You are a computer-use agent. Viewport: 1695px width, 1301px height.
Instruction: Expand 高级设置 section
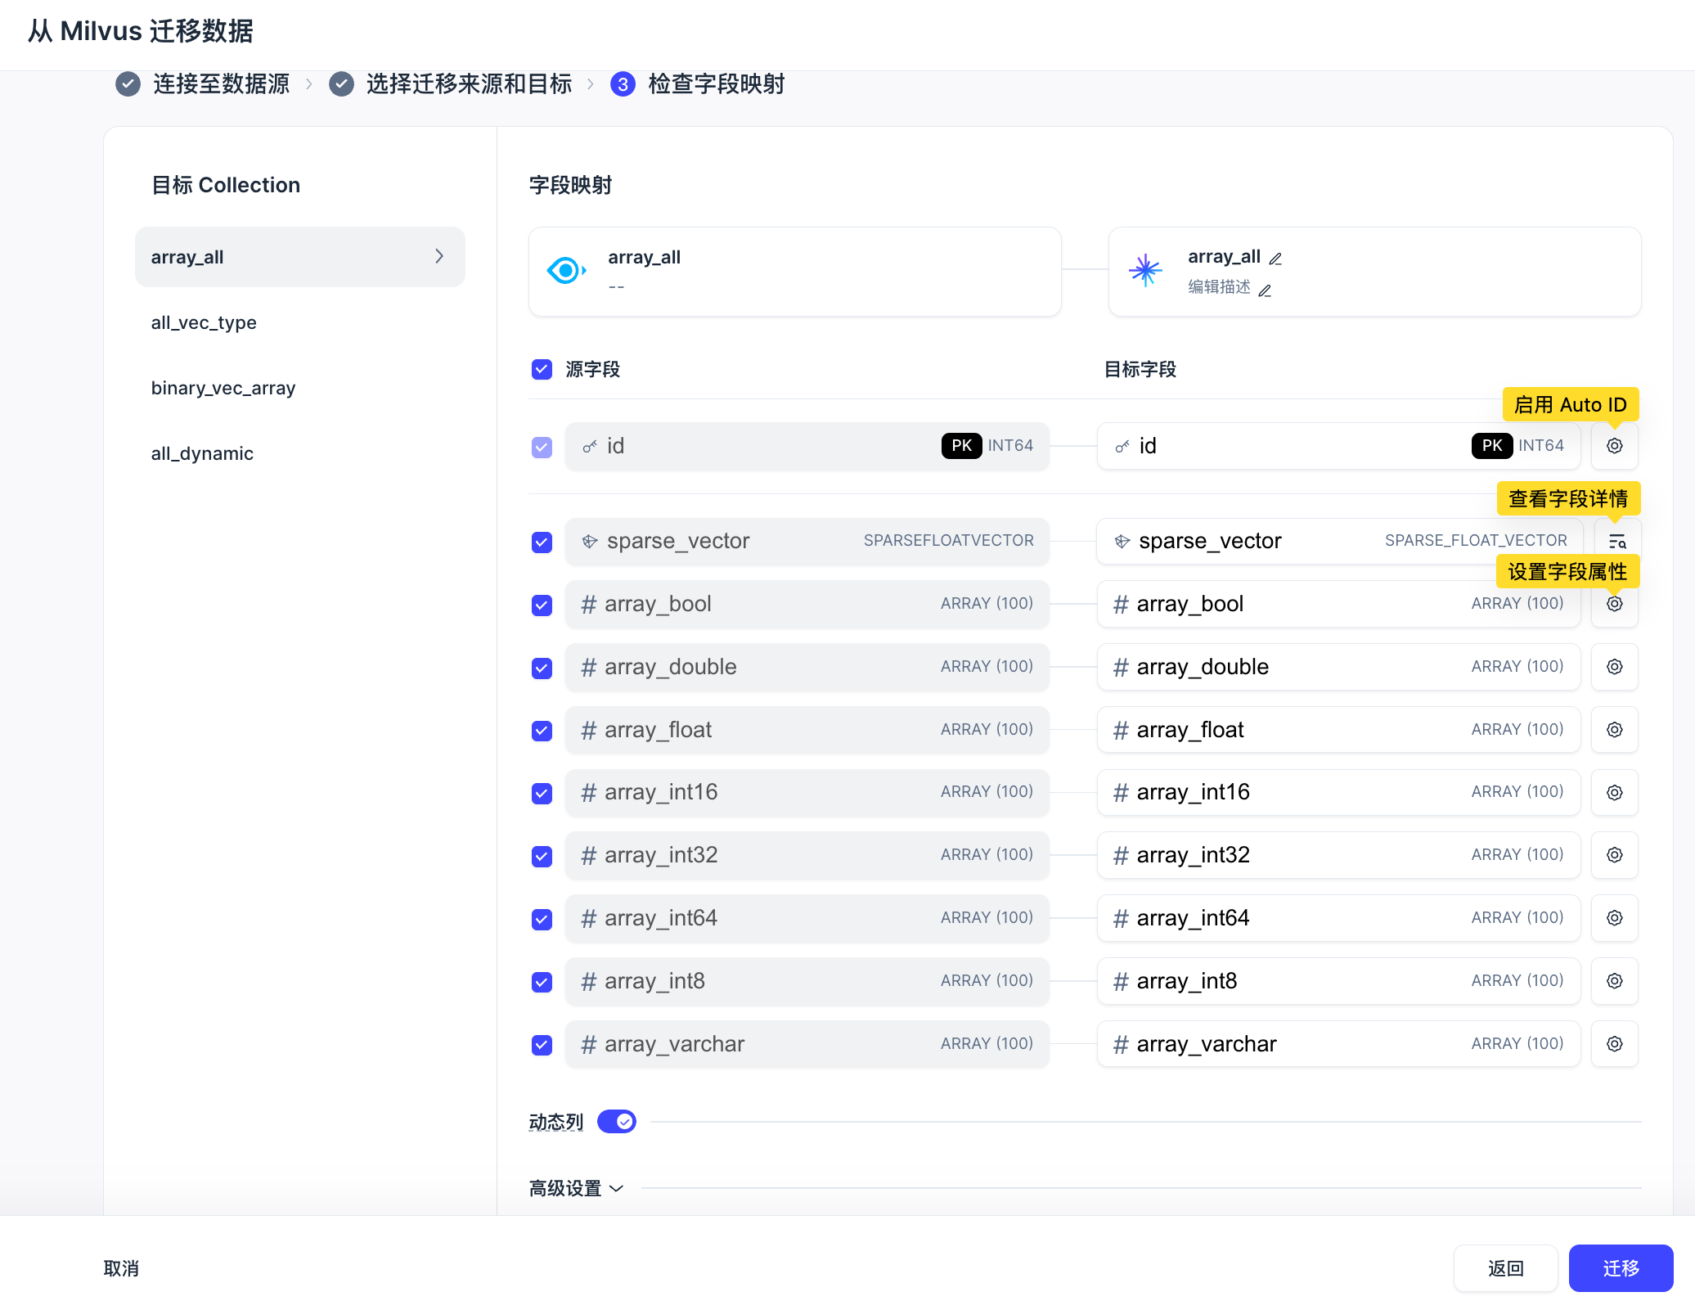point(576,1188)
